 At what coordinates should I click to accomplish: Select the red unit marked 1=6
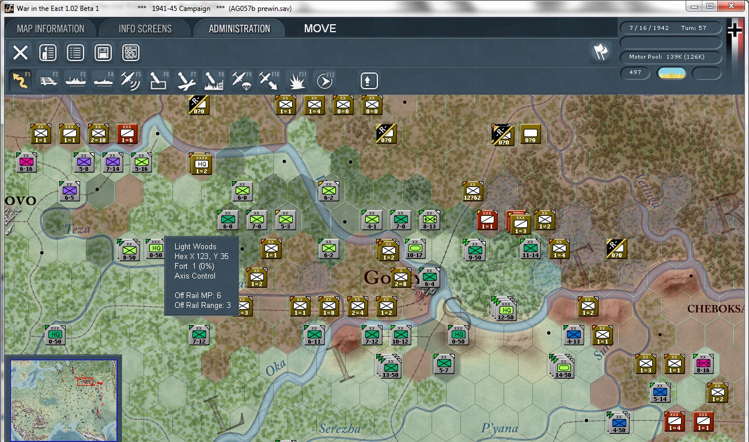[x=127, y=134]
